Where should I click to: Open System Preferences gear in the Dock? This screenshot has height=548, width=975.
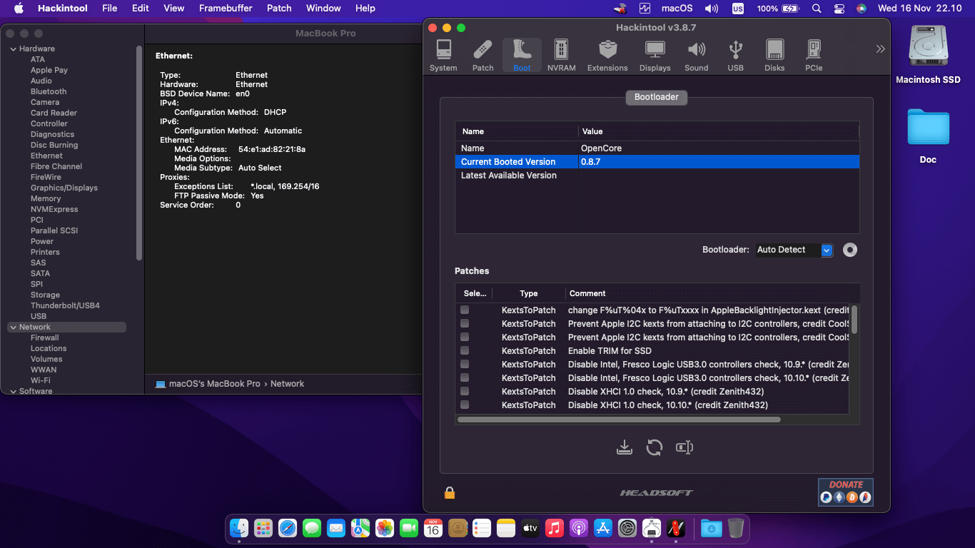[627, 528]
